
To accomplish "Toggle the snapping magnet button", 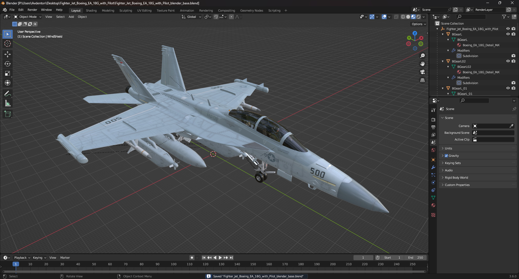I will 216,17.
